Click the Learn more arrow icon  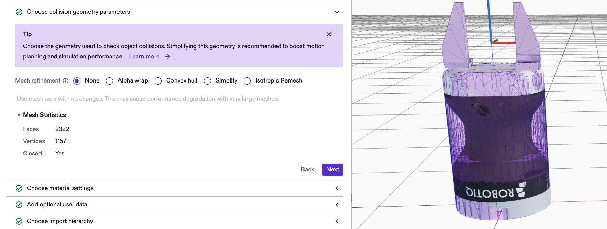point(167,57)
